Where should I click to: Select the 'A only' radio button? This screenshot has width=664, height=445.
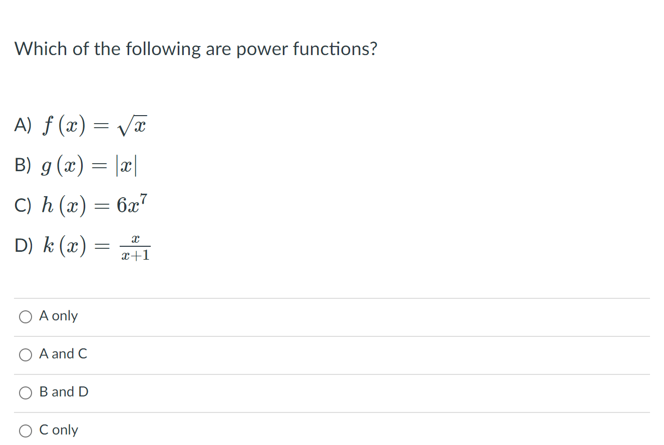[x=25, y=316]
